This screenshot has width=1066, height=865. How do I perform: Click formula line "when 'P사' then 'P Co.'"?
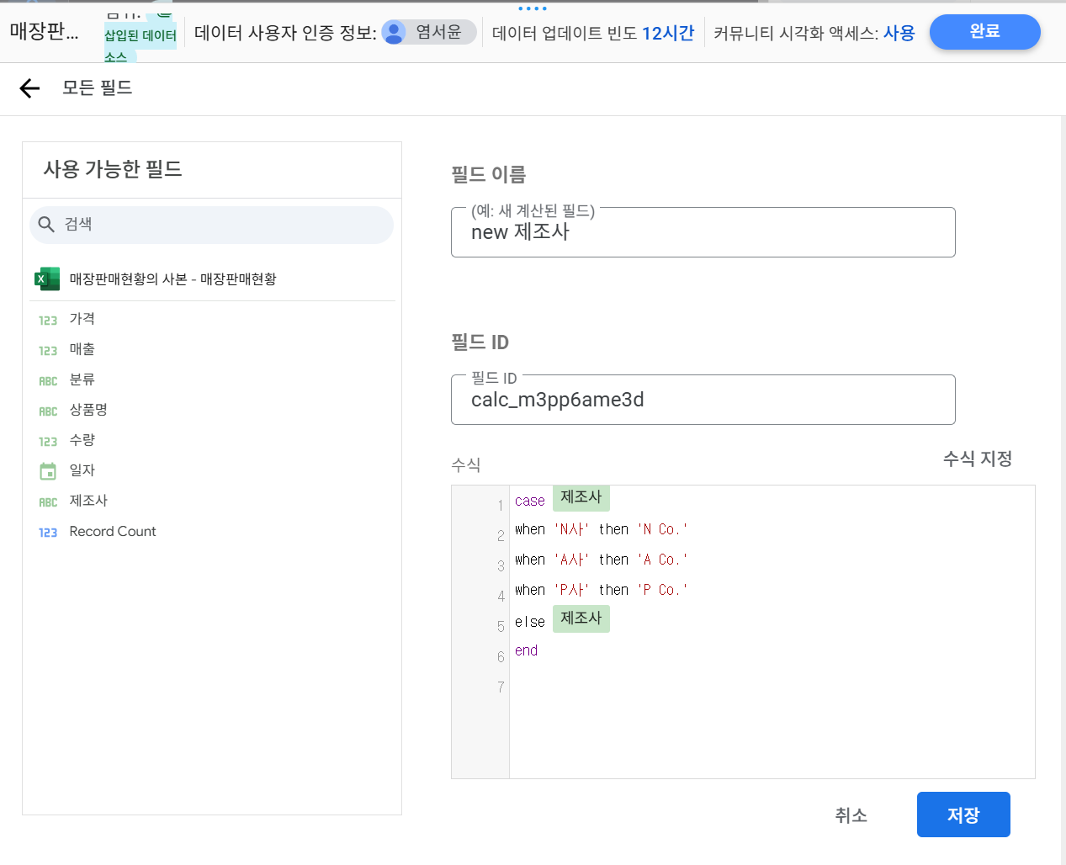pyautogui.click(x=601, y=590)
